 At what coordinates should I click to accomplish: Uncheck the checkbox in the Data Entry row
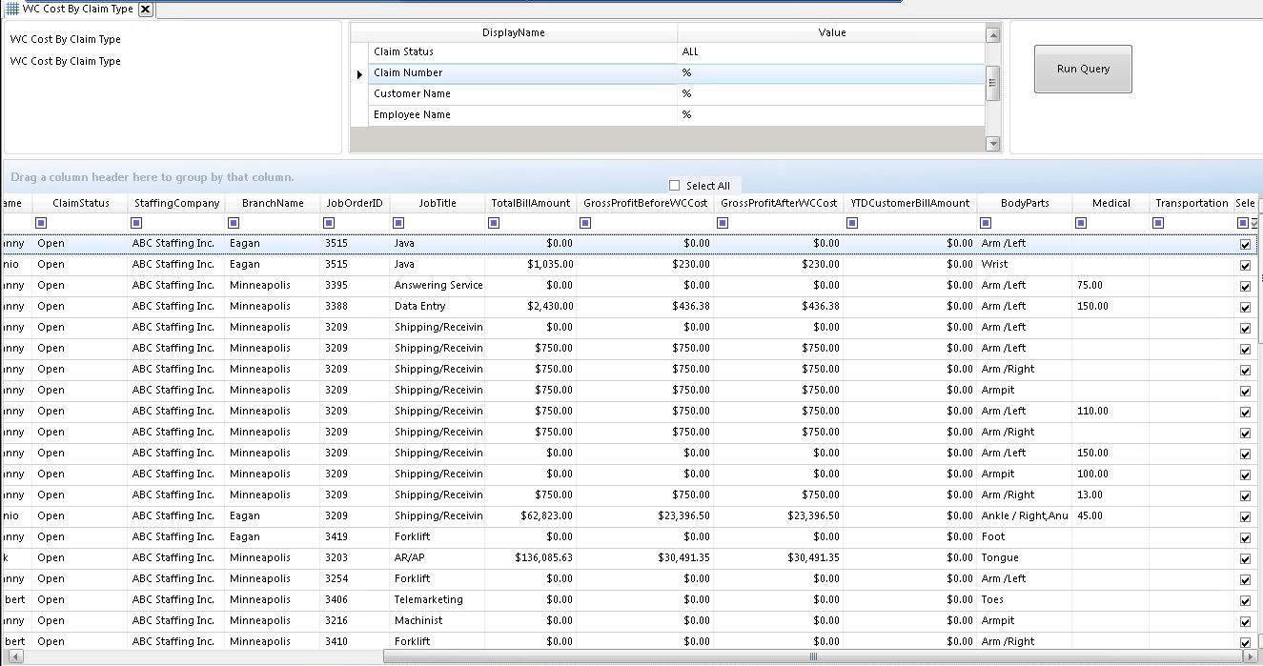click(1245, 307)
